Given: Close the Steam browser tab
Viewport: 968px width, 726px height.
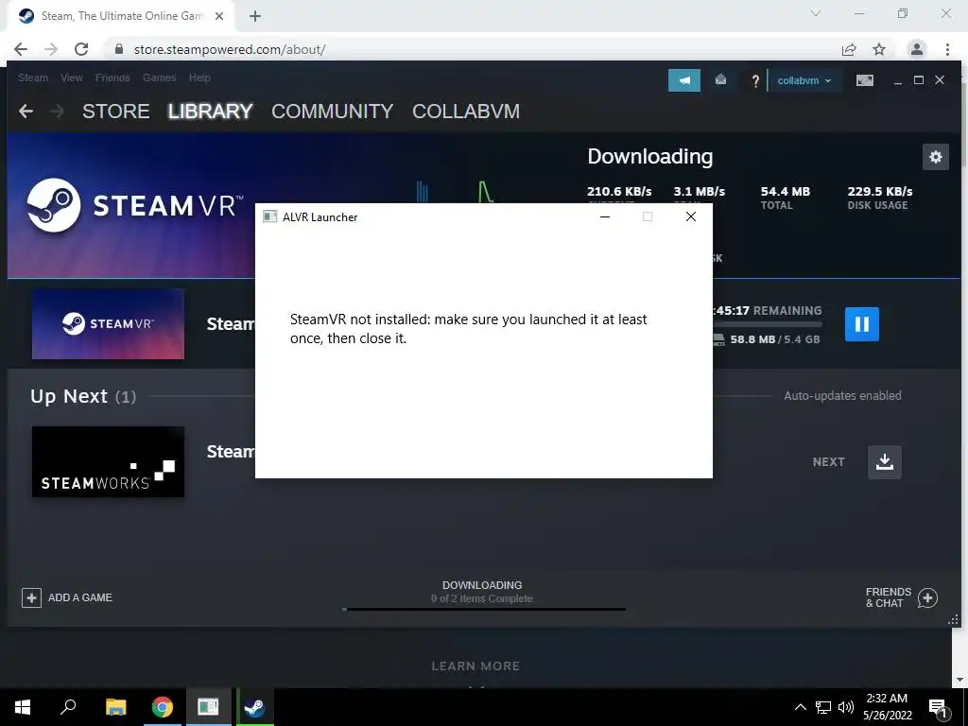Looking at the screenshot, I should click(219, 16).
